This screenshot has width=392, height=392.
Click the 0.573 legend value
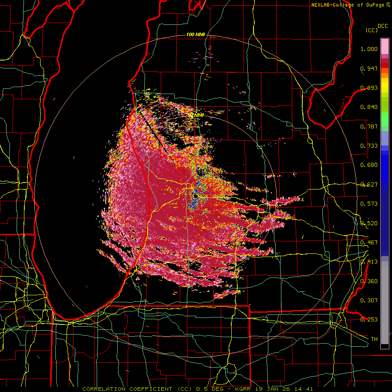(x=369, y=204)
